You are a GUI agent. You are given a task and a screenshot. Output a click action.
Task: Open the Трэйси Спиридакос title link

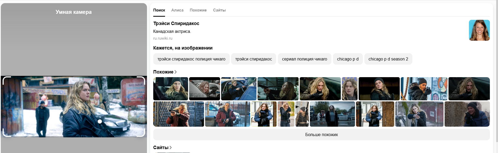(x=176, y=23)
